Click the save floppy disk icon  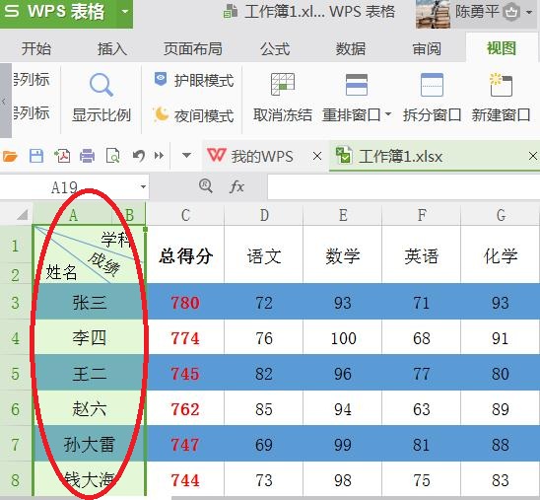(x=36, y=156)
